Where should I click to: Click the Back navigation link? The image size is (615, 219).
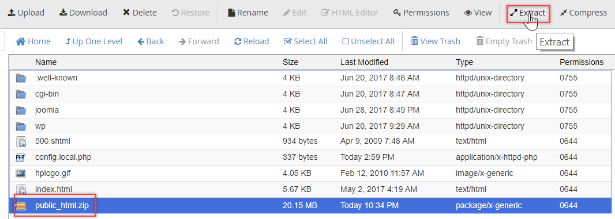151,41
